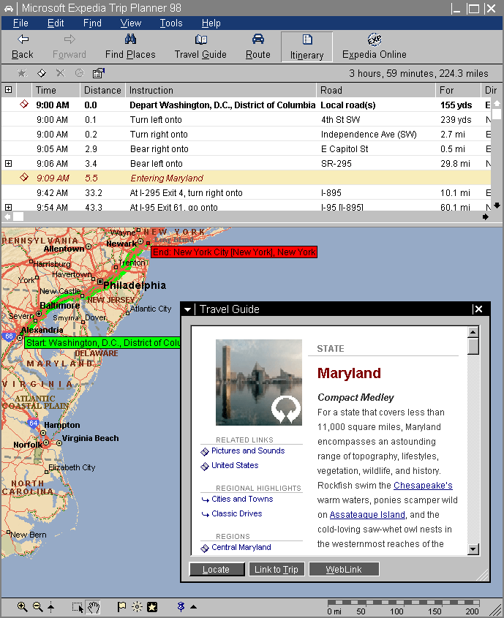504x618 pixels.
Task: Close the Travel Guide panel
Action: (x=478, y=309)
